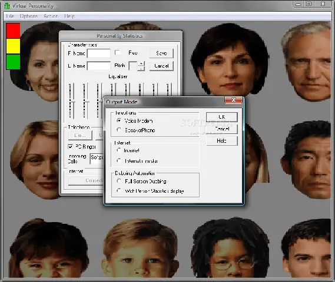Click the green traffic light square
Viewport: 335px width, 282px height.
13,62
